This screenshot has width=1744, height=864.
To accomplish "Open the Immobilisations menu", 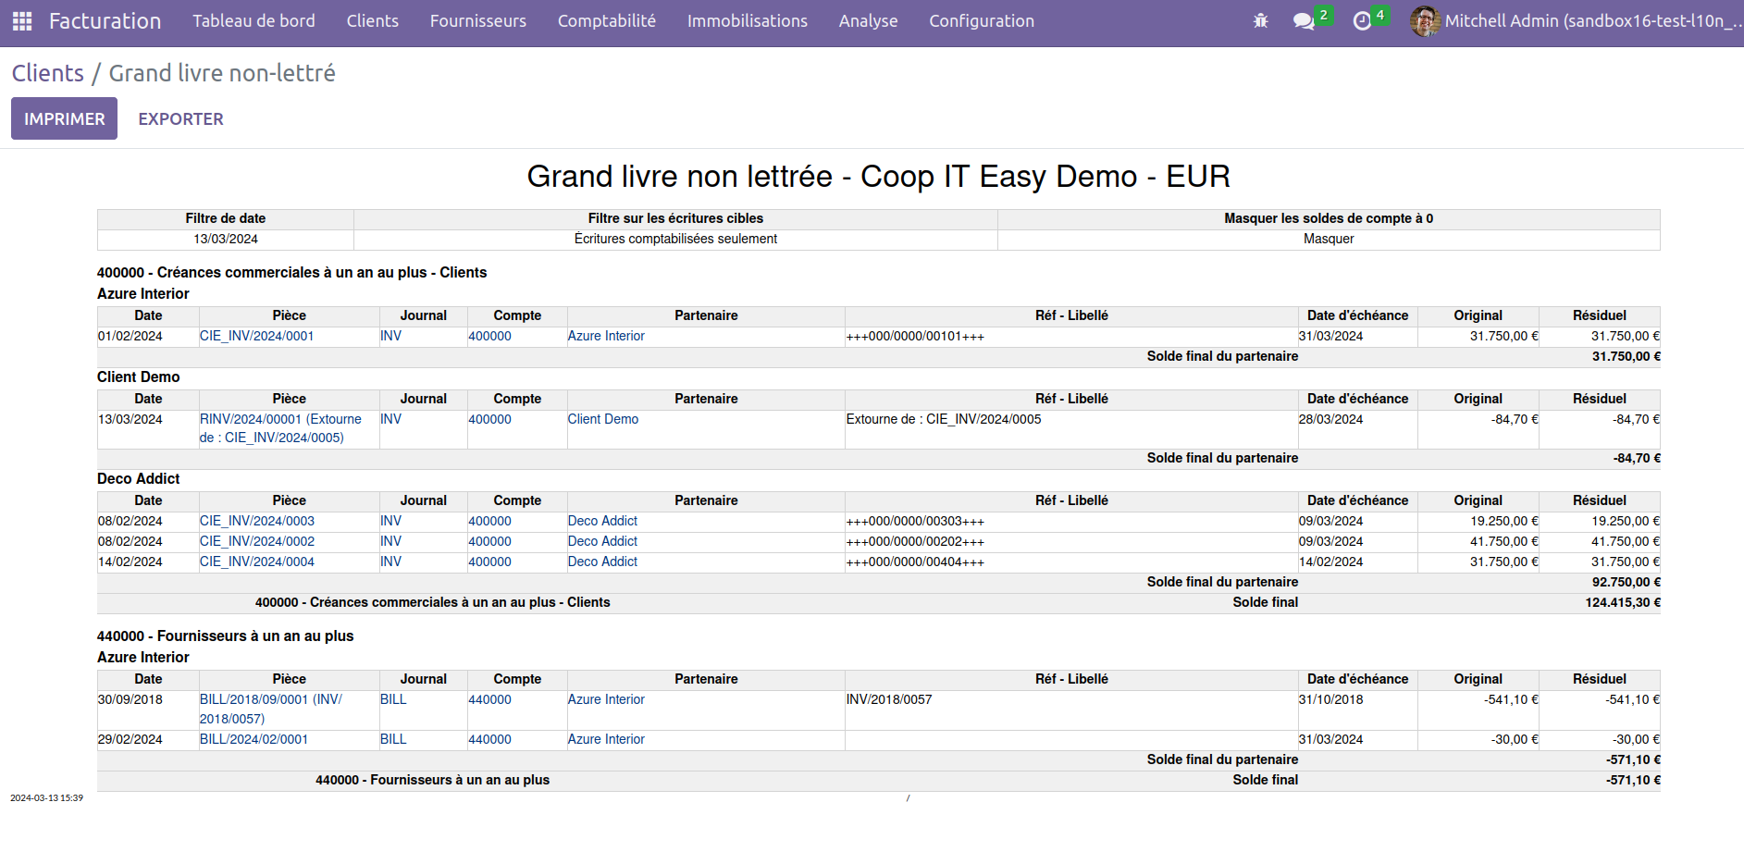I will click(748, 20).
